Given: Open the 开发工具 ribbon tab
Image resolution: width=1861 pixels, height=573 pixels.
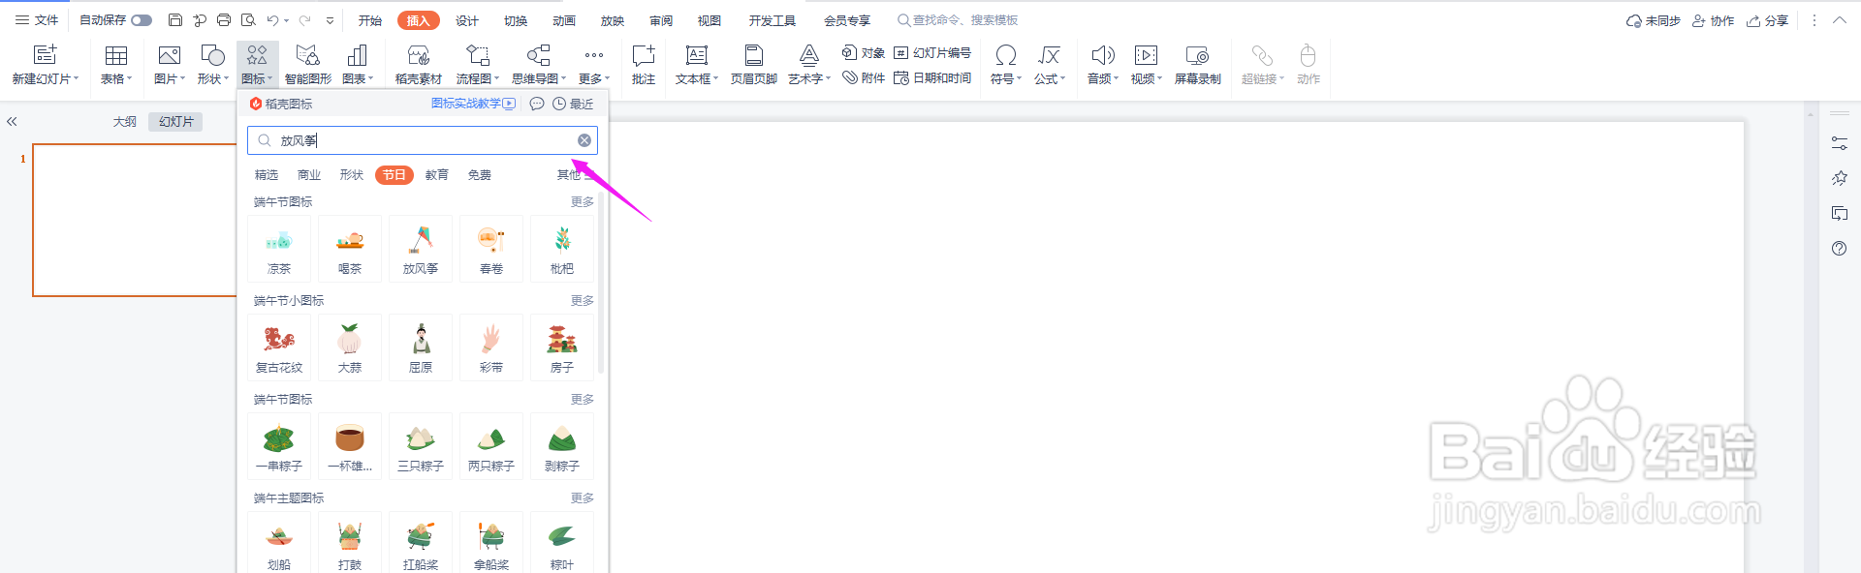Looking at the screenshot, I should point(773,20).
